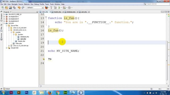Close the Projects panel tab
The width and height of the screenshot is (170, 95).
[11, 12]
